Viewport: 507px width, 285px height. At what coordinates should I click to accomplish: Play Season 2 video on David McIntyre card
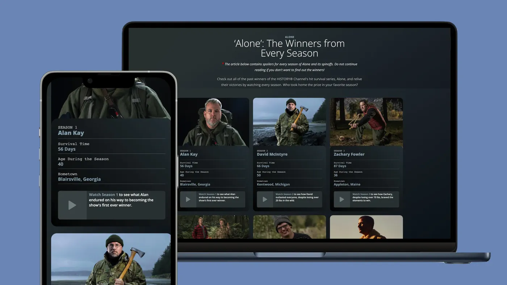coord(265,199)
